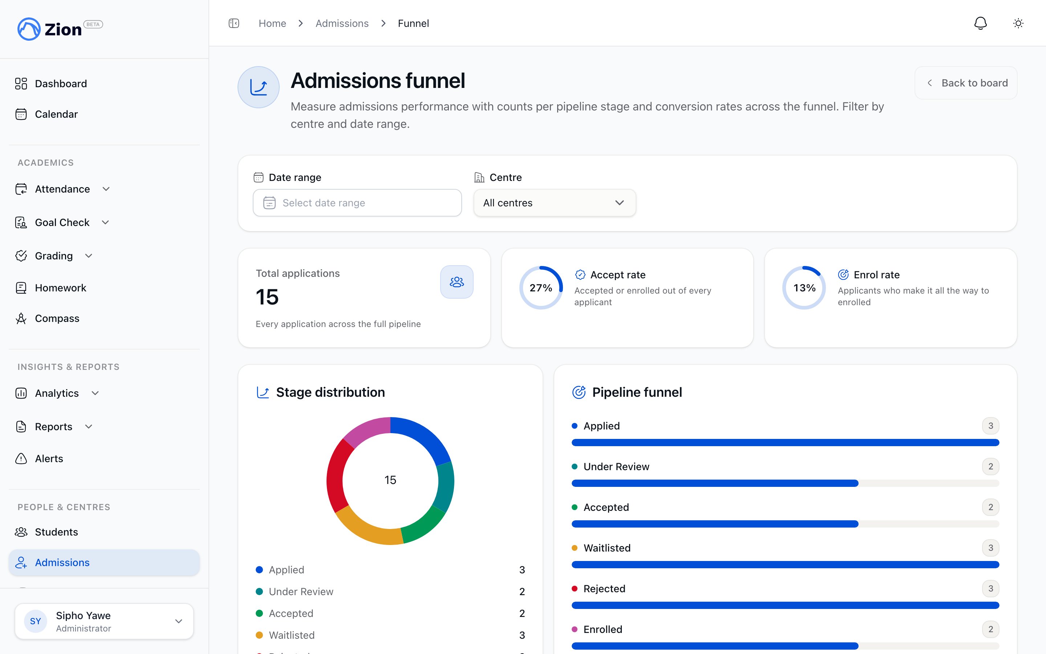Open the All centres dropdown
The height and width of the screenshot is (654, 1046).
[555, 203]
